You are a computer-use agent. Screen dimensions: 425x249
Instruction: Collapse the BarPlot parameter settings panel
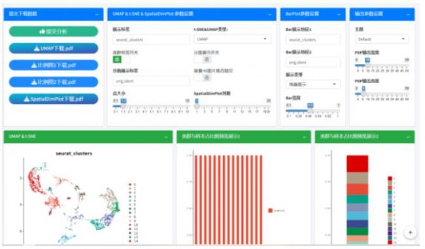point(339,14)
